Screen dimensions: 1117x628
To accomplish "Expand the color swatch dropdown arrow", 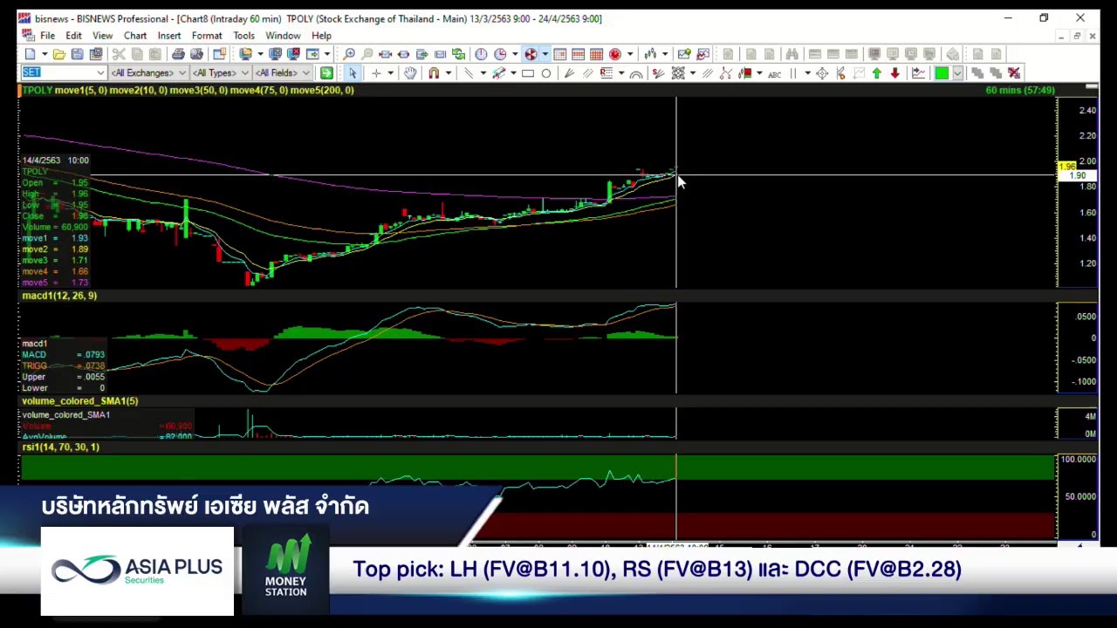I will click(x=957, y=73).
